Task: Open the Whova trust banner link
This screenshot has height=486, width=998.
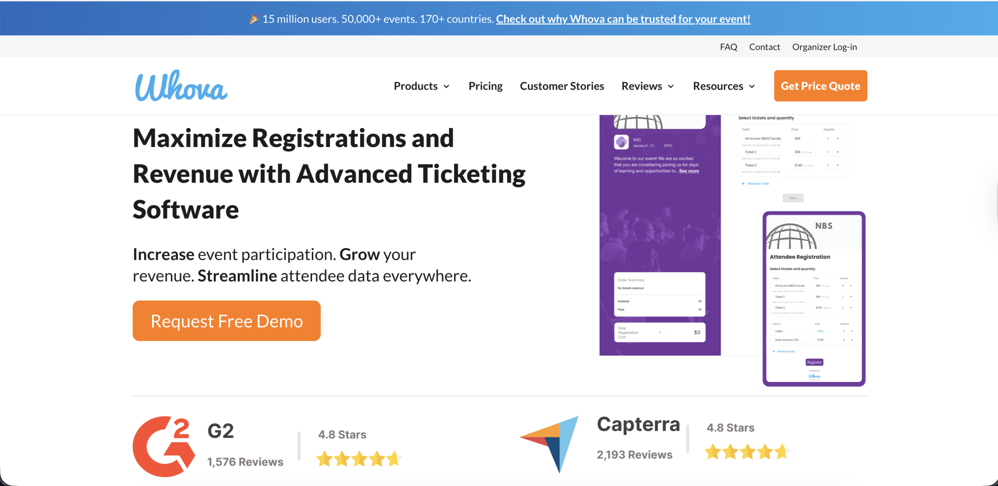Action: (623, 19)
